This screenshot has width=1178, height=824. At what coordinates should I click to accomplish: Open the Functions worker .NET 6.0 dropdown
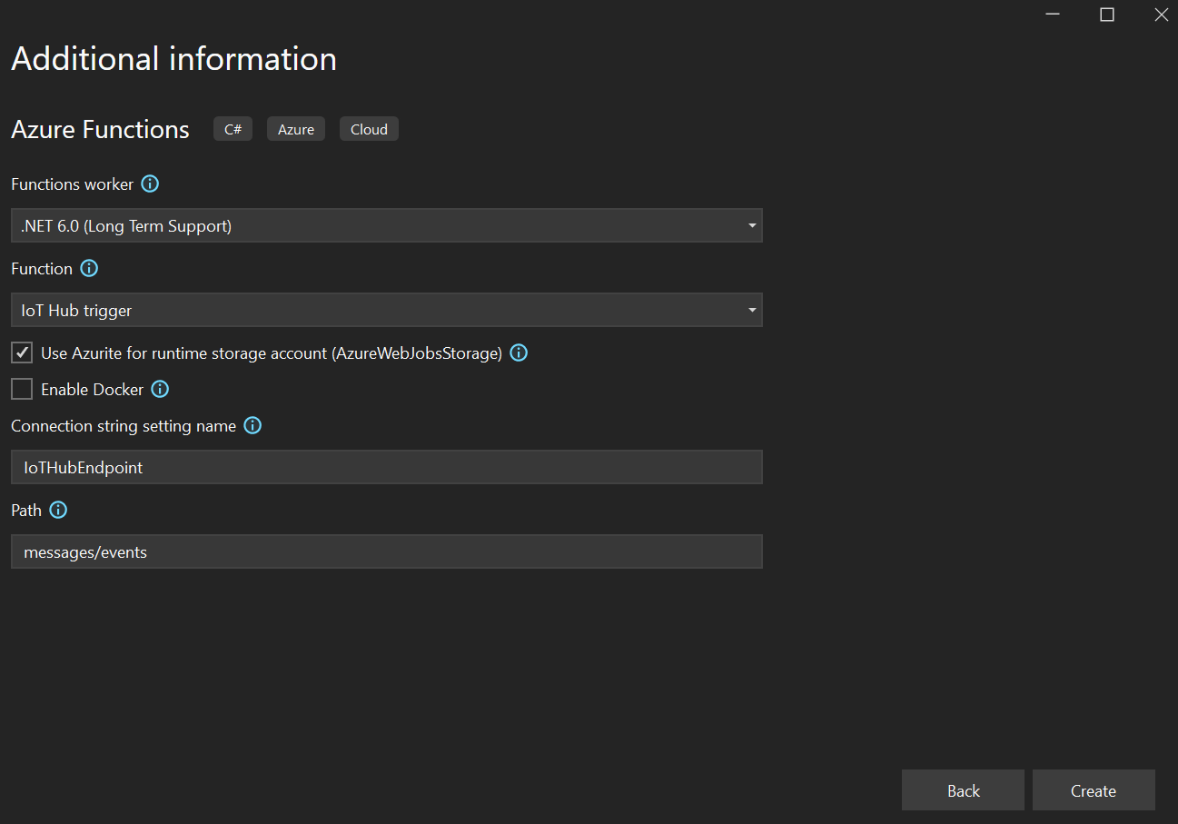(x=387, y=225)
